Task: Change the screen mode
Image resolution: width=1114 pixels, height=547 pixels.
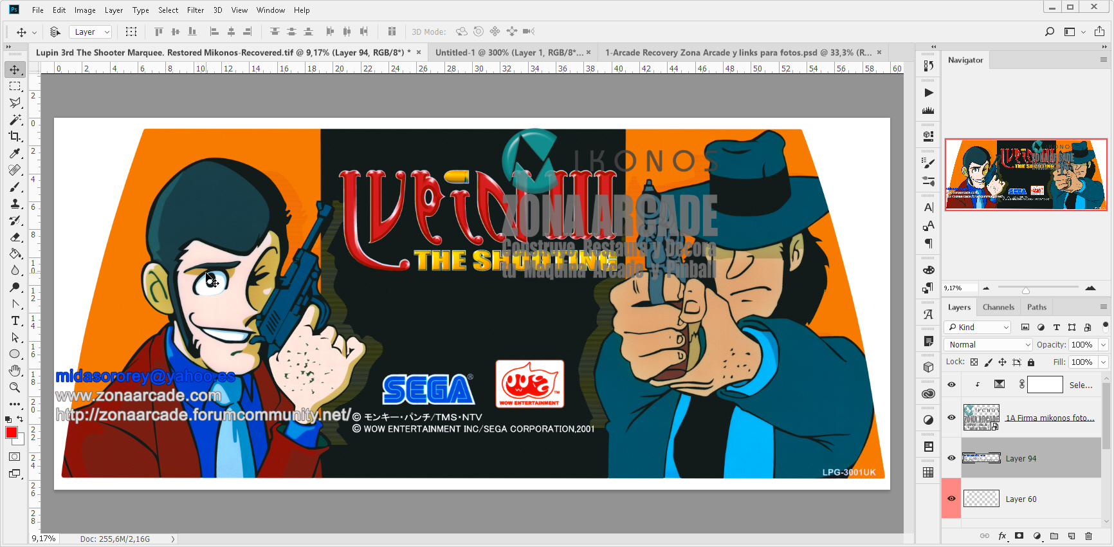Action: pyautogui.click(x=14, y=474)
